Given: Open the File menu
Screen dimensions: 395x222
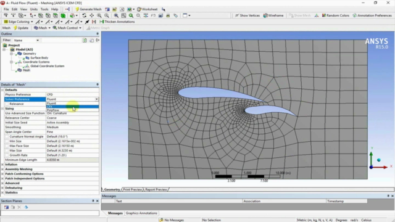Looking at the screenshot, I should point(6,9).
